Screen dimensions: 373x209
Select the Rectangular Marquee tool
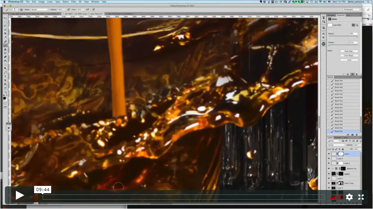(5, 22)
